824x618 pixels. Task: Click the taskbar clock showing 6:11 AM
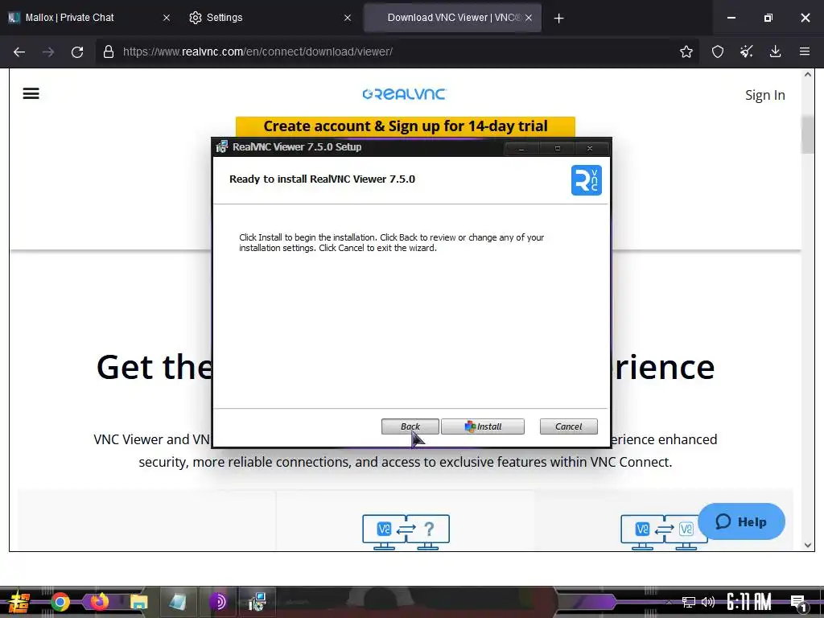click(749, 602)
